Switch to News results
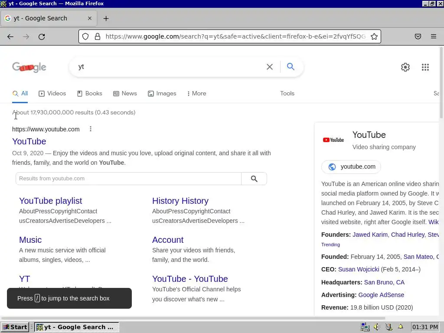The height and width of the screenshot is (333, 444). (x=125, y=94)
